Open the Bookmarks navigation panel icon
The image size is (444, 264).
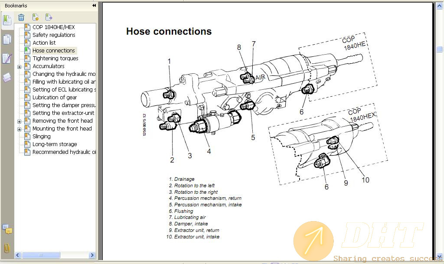(x=7, y=20)
